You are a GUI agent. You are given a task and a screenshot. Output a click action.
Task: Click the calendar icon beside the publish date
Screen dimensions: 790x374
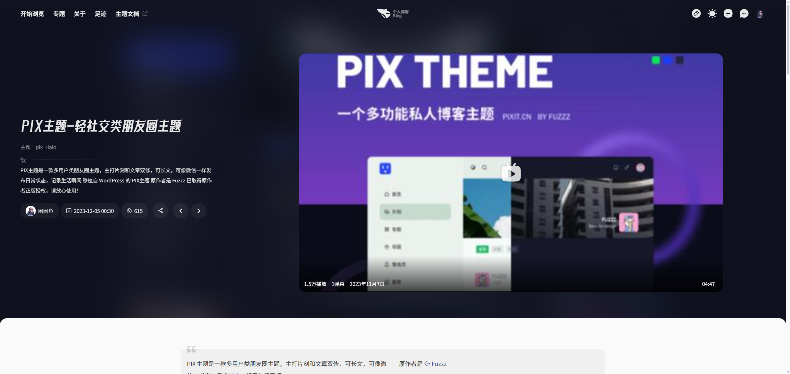click(x=69, y=211)
